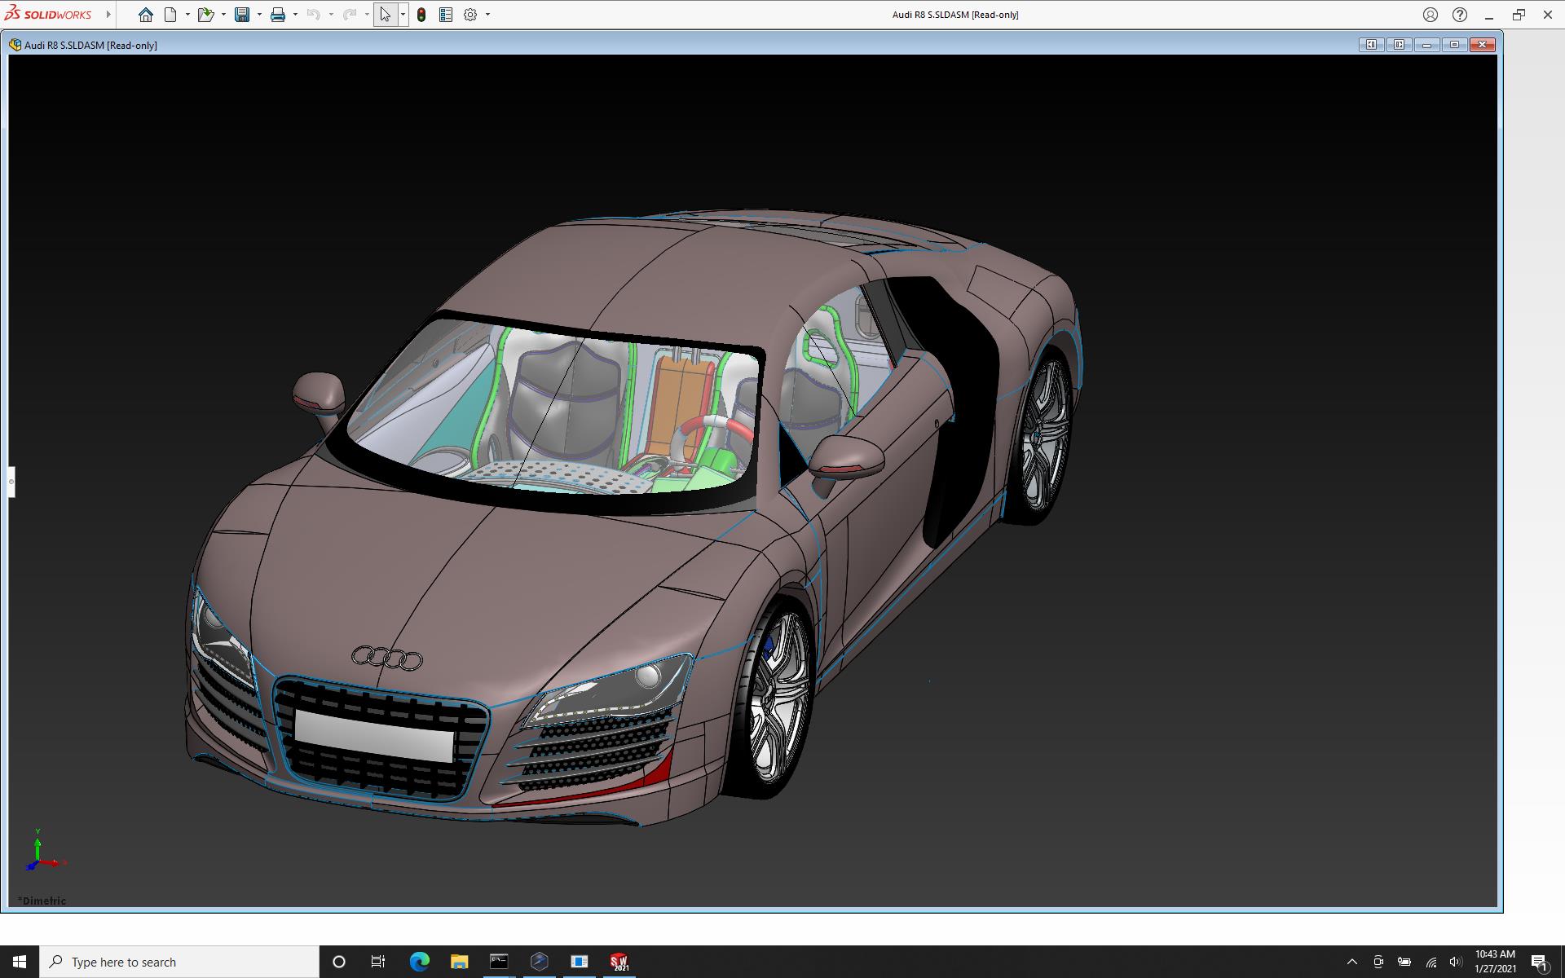Click the New document icon

coord(170,15)
